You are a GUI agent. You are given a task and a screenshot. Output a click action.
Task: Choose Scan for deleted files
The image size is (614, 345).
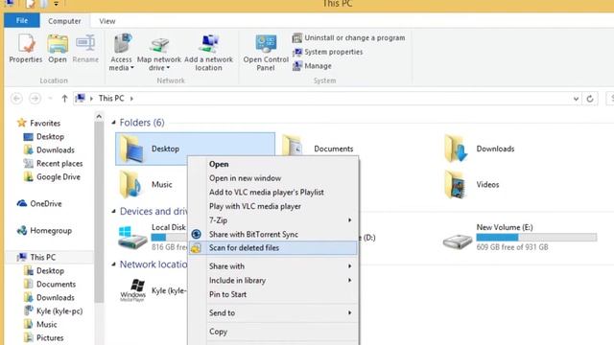(272, 247)
